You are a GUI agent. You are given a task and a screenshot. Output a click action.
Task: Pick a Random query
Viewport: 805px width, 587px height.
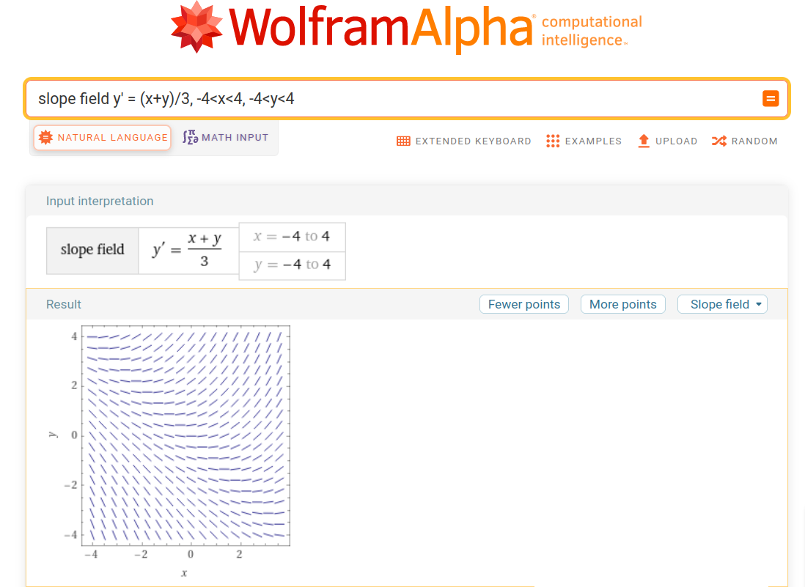tap(744, 141)
